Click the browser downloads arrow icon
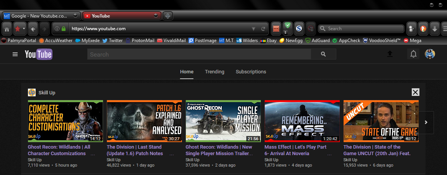Screen dimensions: 447x175 [x=434, y=29]
